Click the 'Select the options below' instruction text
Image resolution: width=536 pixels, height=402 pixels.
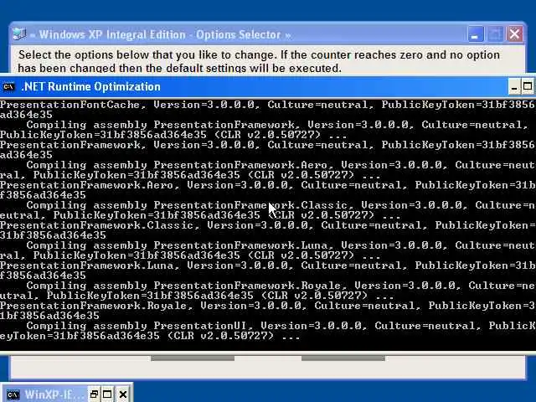[x=259, y=61]
